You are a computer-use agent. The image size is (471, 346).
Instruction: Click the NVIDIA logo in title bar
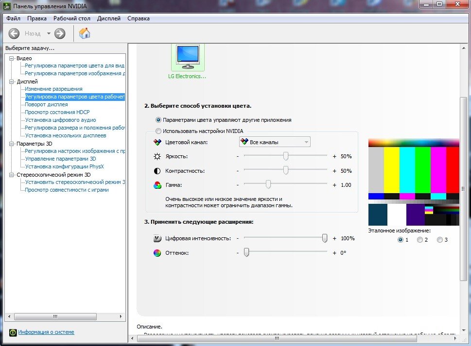point(6,6)
